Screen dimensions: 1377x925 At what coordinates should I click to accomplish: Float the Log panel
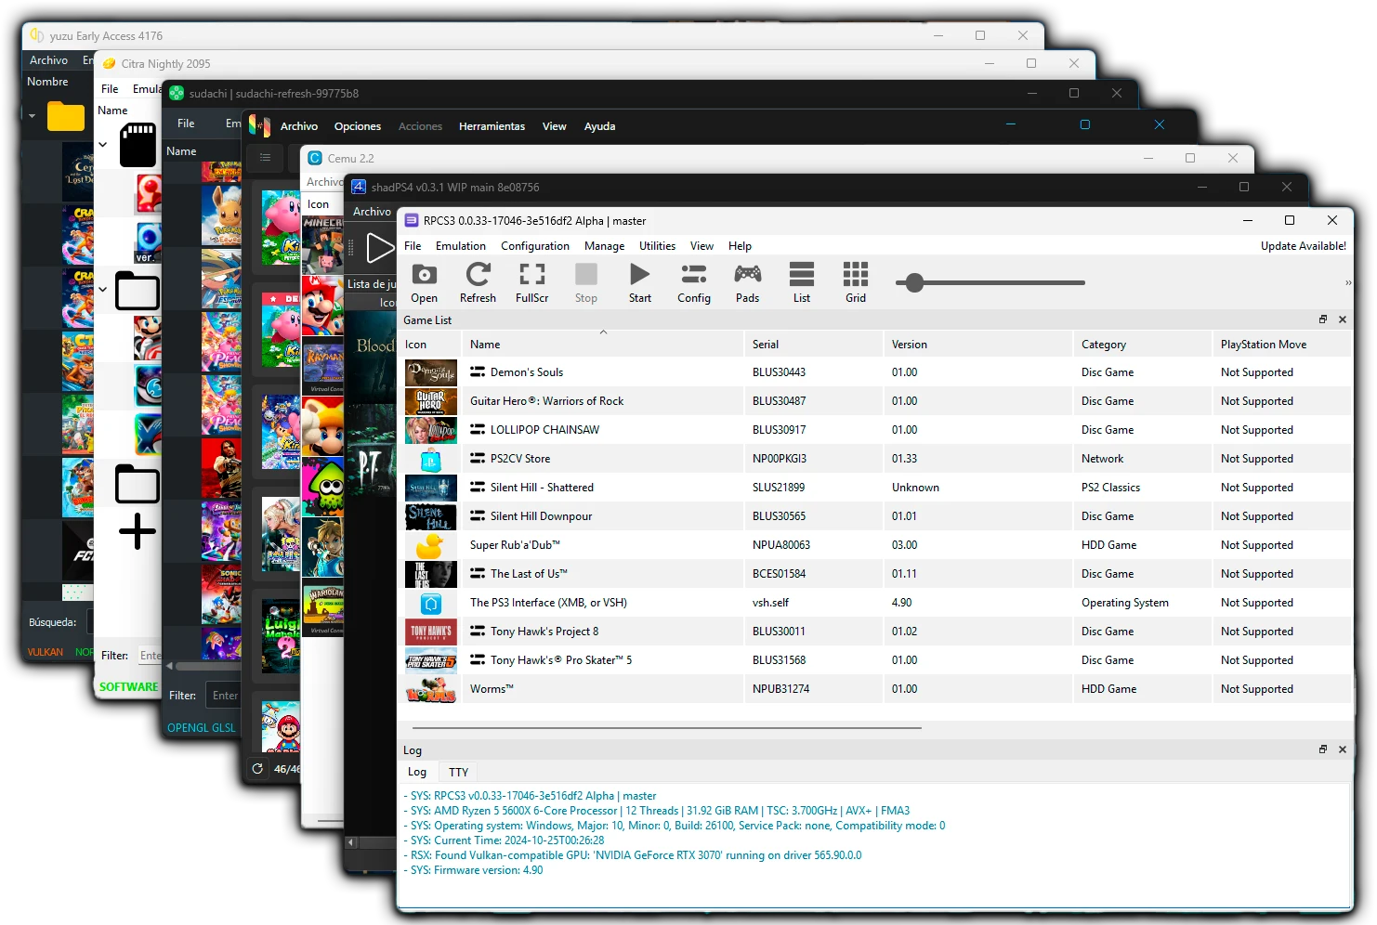[x=1323, y=749]
